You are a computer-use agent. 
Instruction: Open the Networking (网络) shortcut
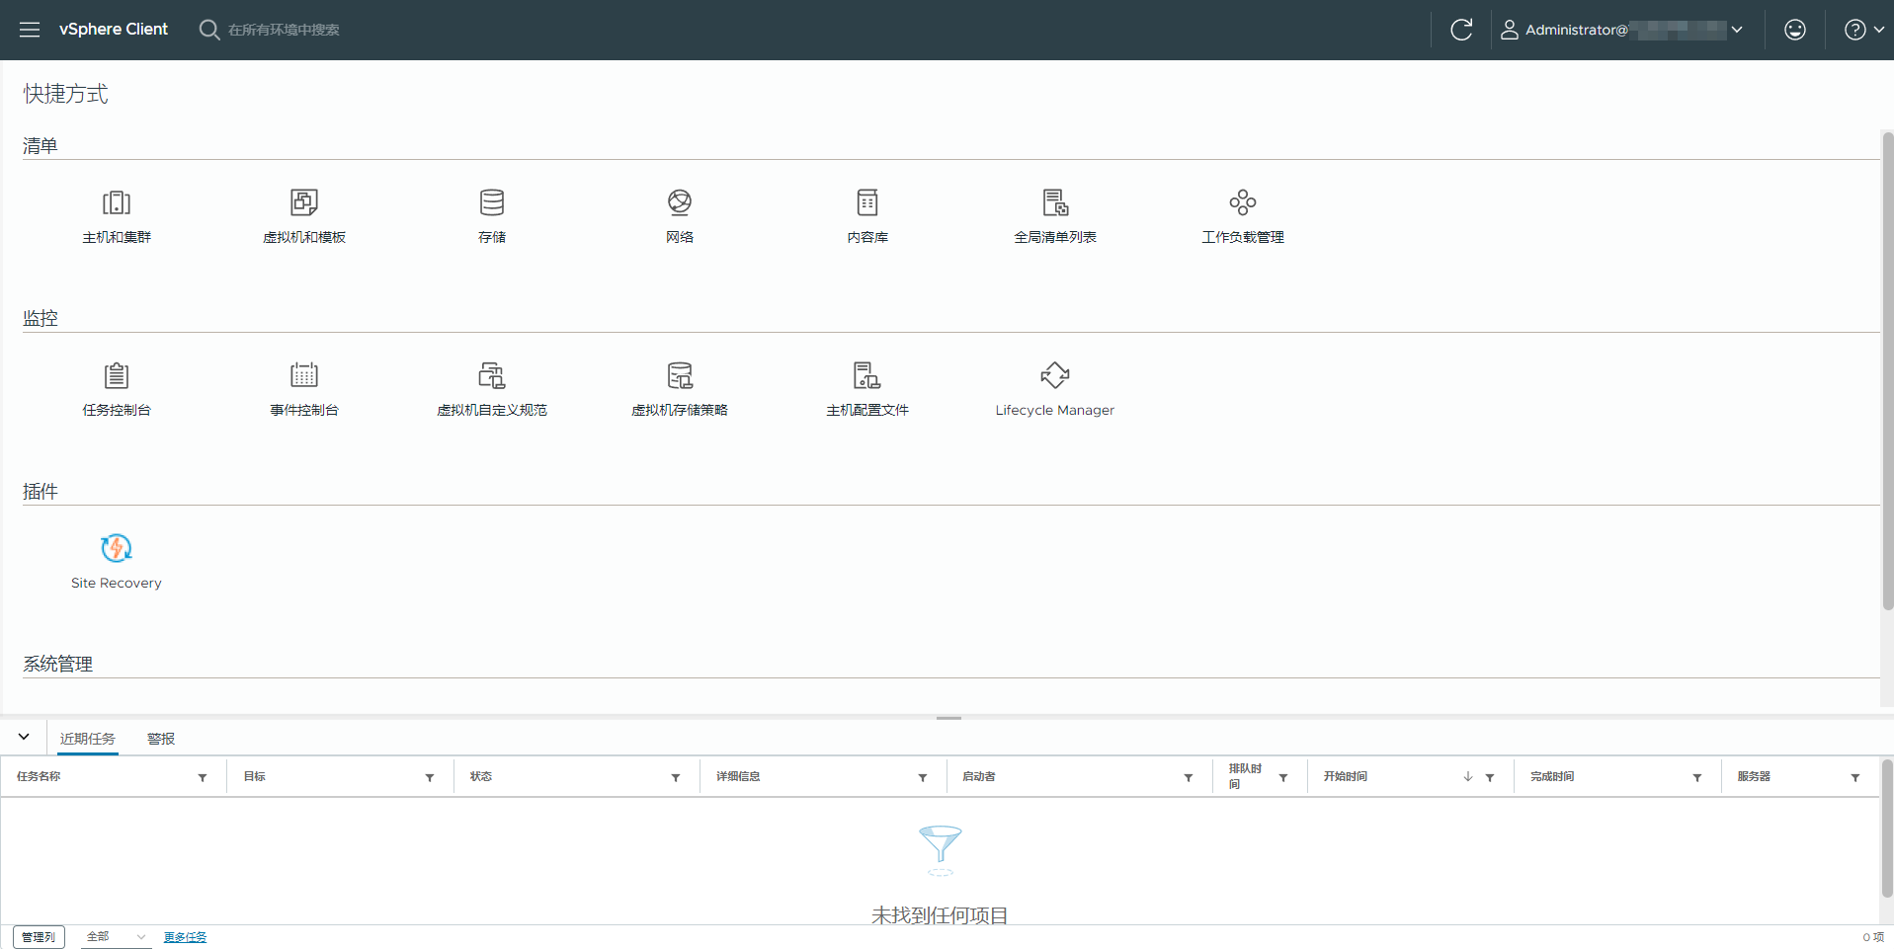coord(680,216)
